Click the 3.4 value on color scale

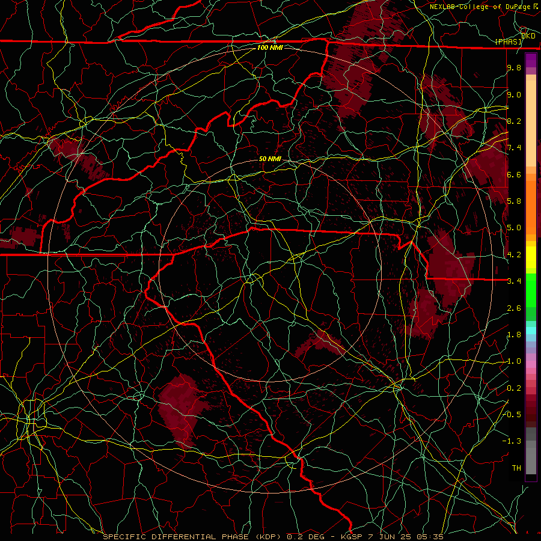[514, 281]
